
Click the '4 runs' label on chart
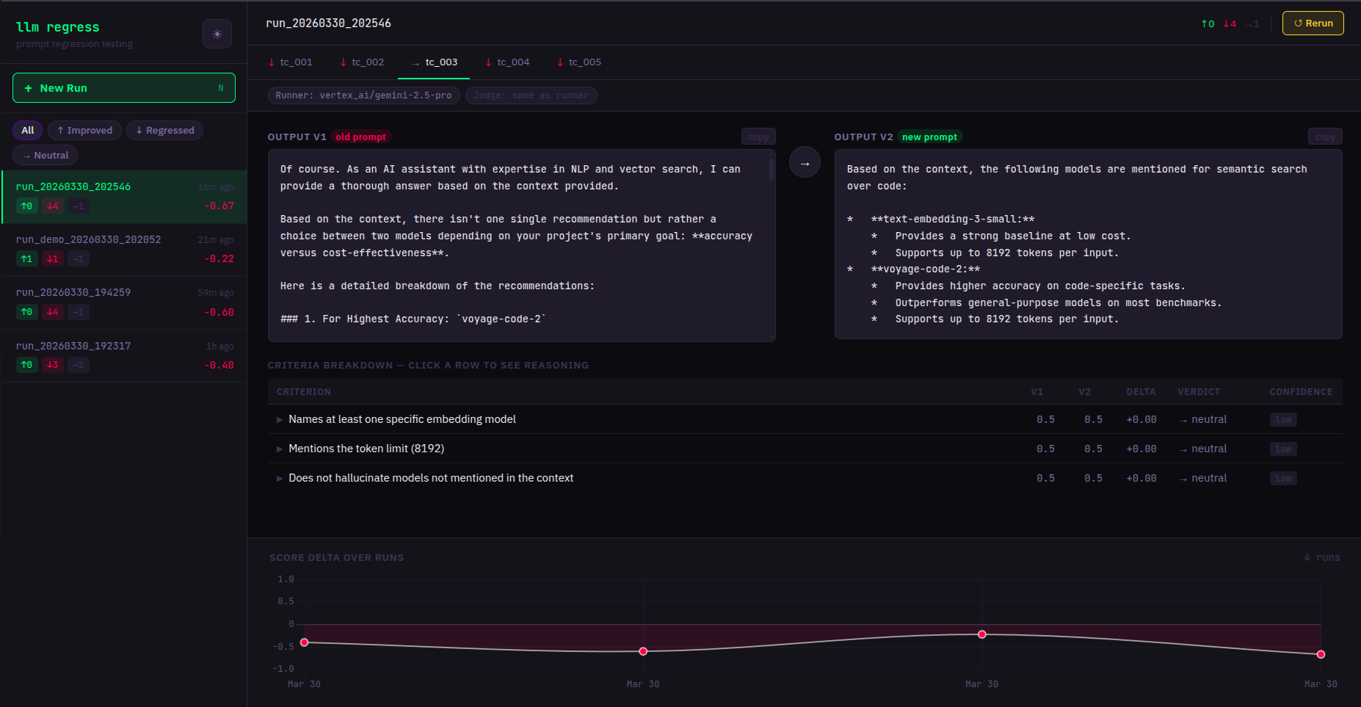point(1322,558)
